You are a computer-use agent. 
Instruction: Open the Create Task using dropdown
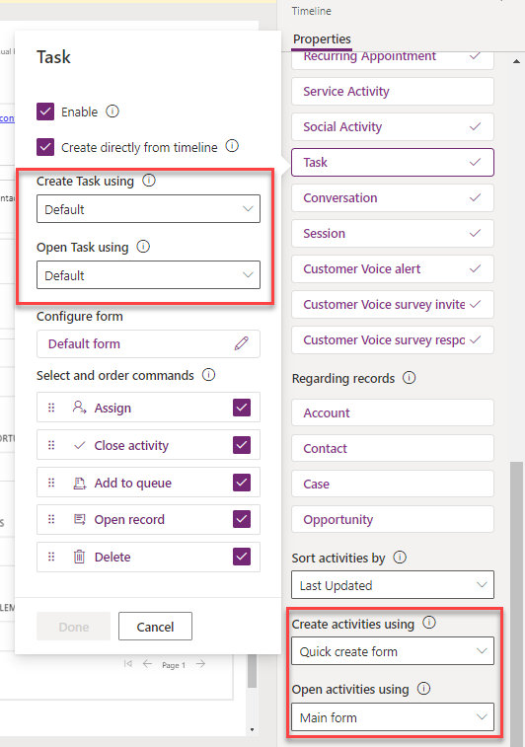tap(149, 208)
